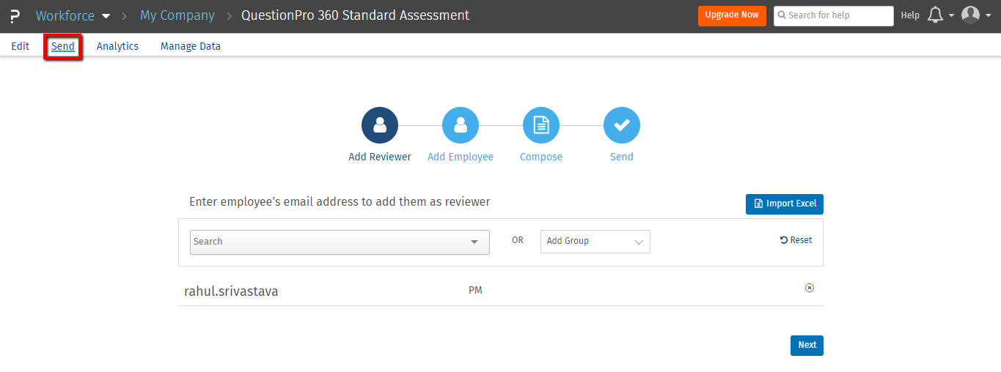This screenshot has width=1001, height=372.
Task: Click the Add Reviewer step circle icon
Action: [380, 125]
